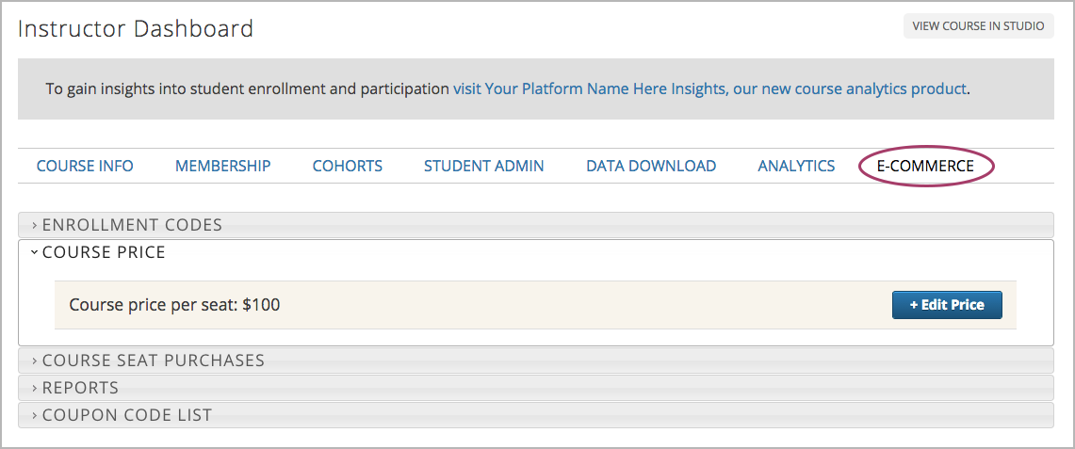Viewport: 1075px width, 449px height.
Task: Open the Coupon Code List section
Action: (127, 415)
